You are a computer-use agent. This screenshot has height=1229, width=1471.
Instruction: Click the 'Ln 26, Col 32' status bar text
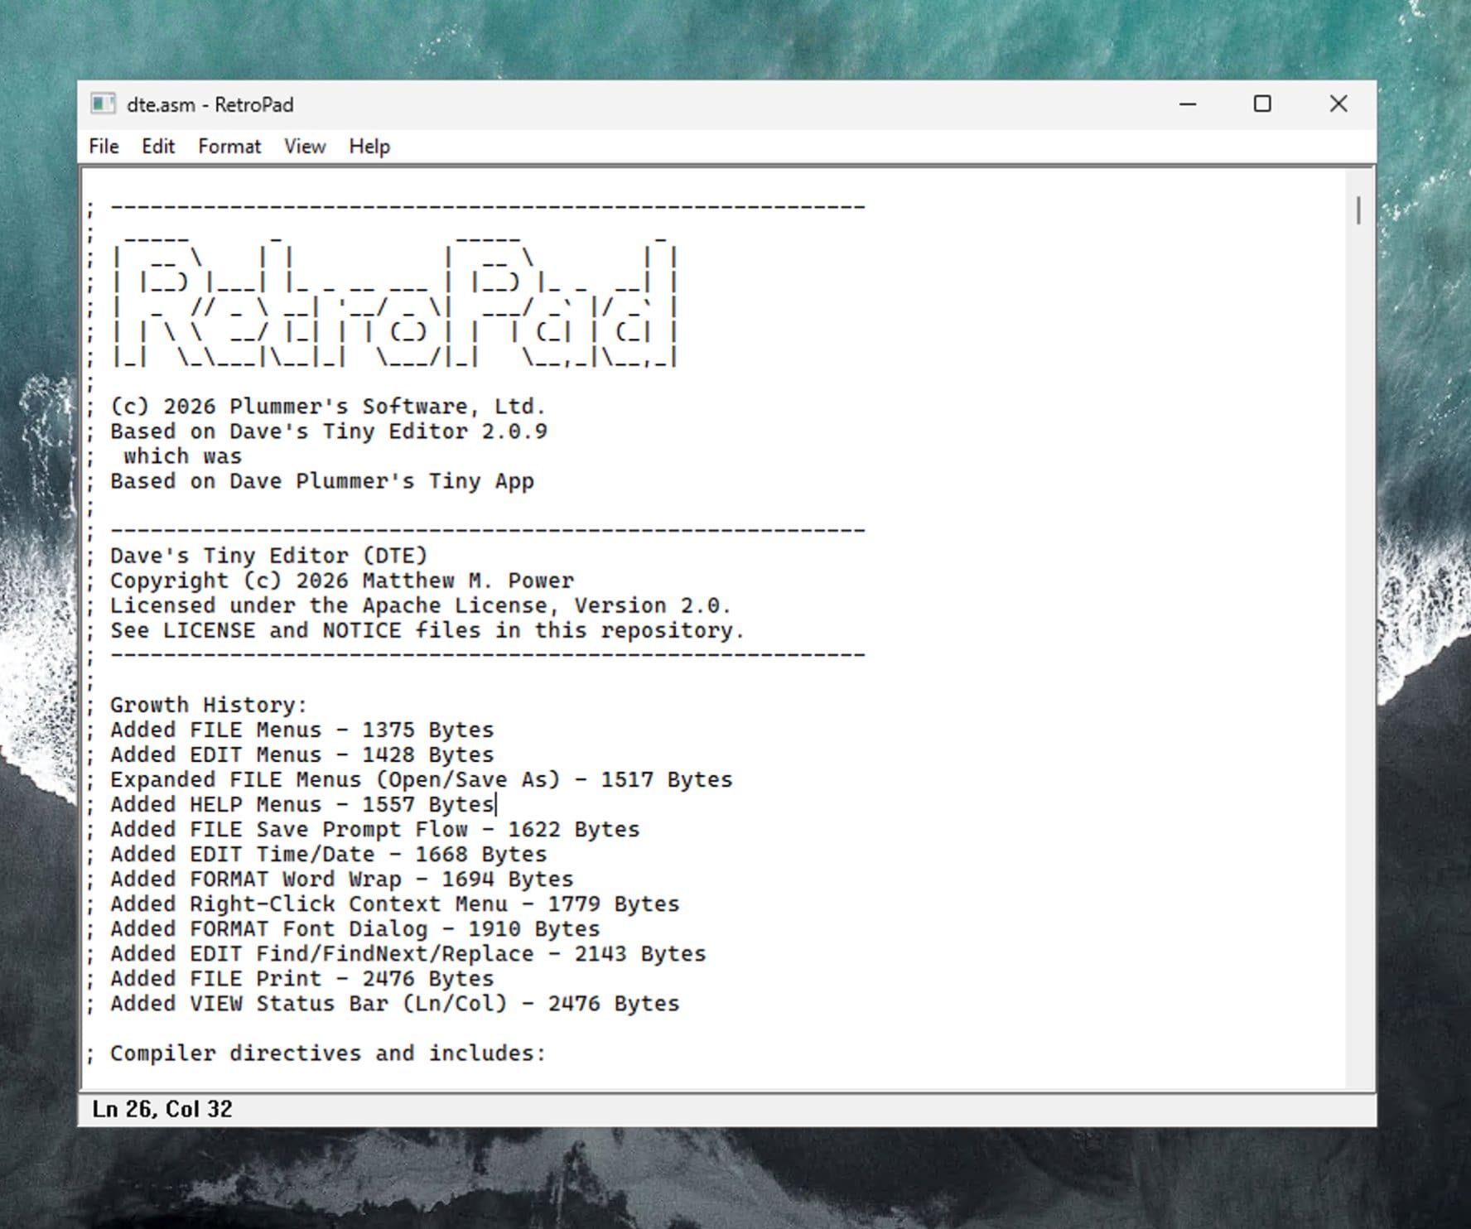[162, 1109]
